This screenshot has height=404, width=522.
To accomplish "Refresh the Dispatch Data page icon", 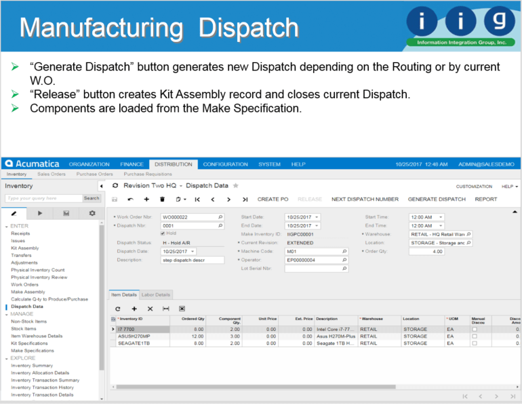I will pyautogui.click(x=115, y=185).
